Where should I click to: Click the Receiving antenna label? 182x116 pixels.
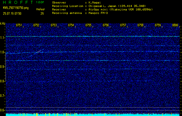click(67, 13)
